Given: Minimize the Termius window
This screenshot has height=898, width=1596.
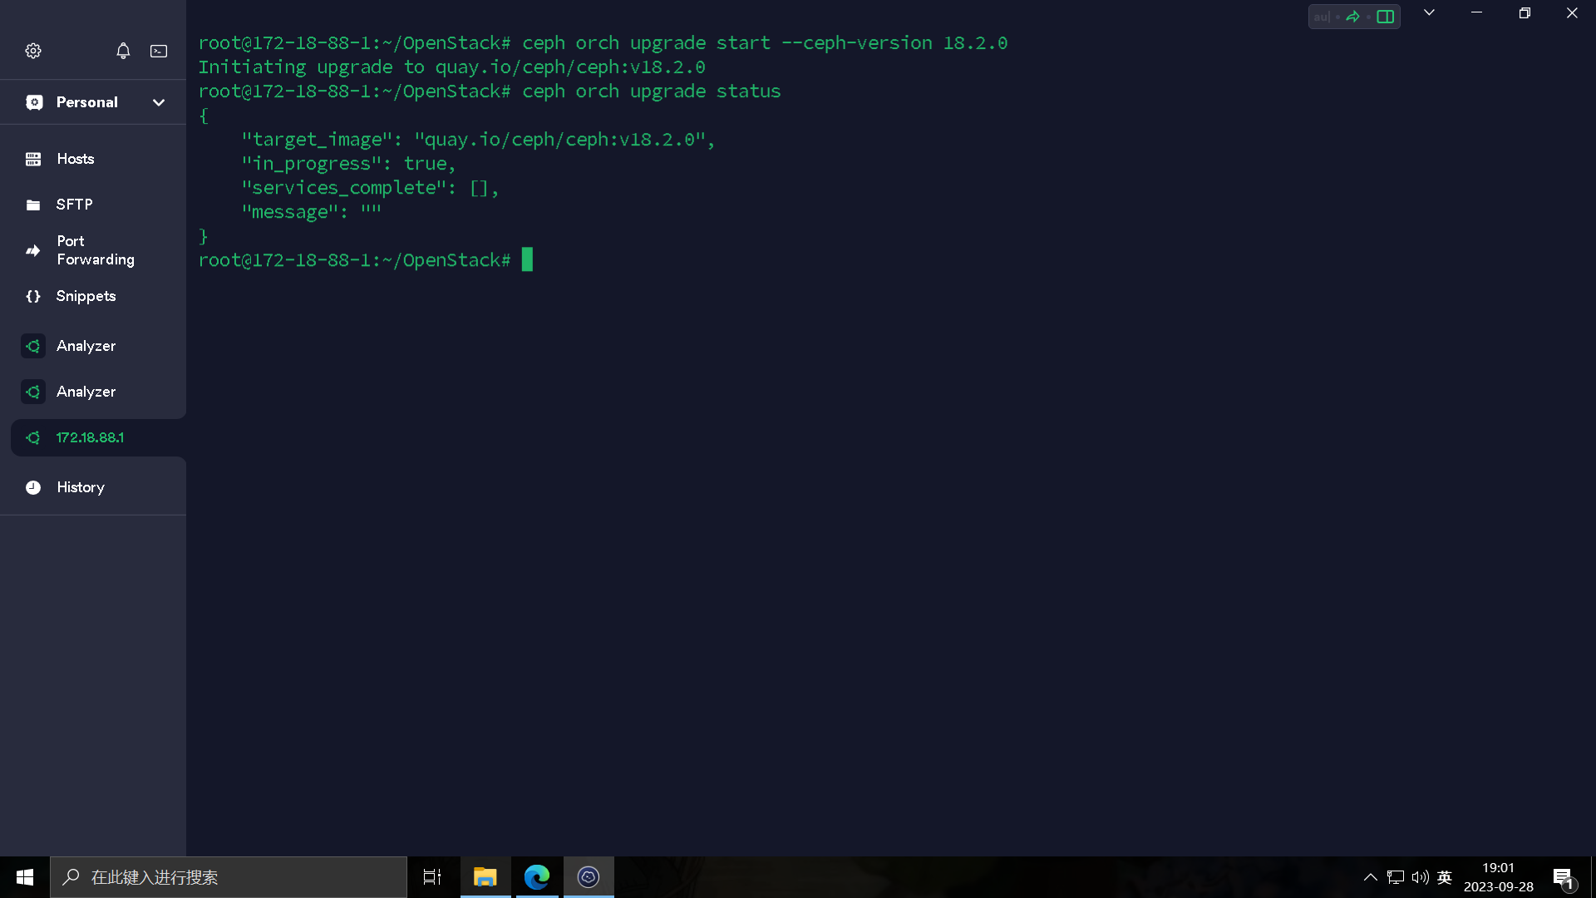Looking at the screenshot, I should tap(1476, 12).
